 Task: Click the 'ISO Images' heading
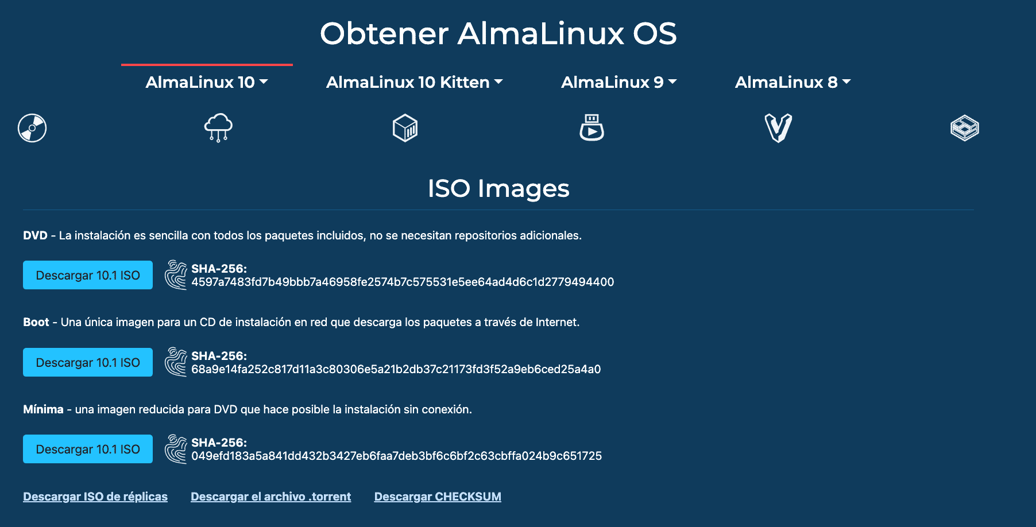pos(498,188)
